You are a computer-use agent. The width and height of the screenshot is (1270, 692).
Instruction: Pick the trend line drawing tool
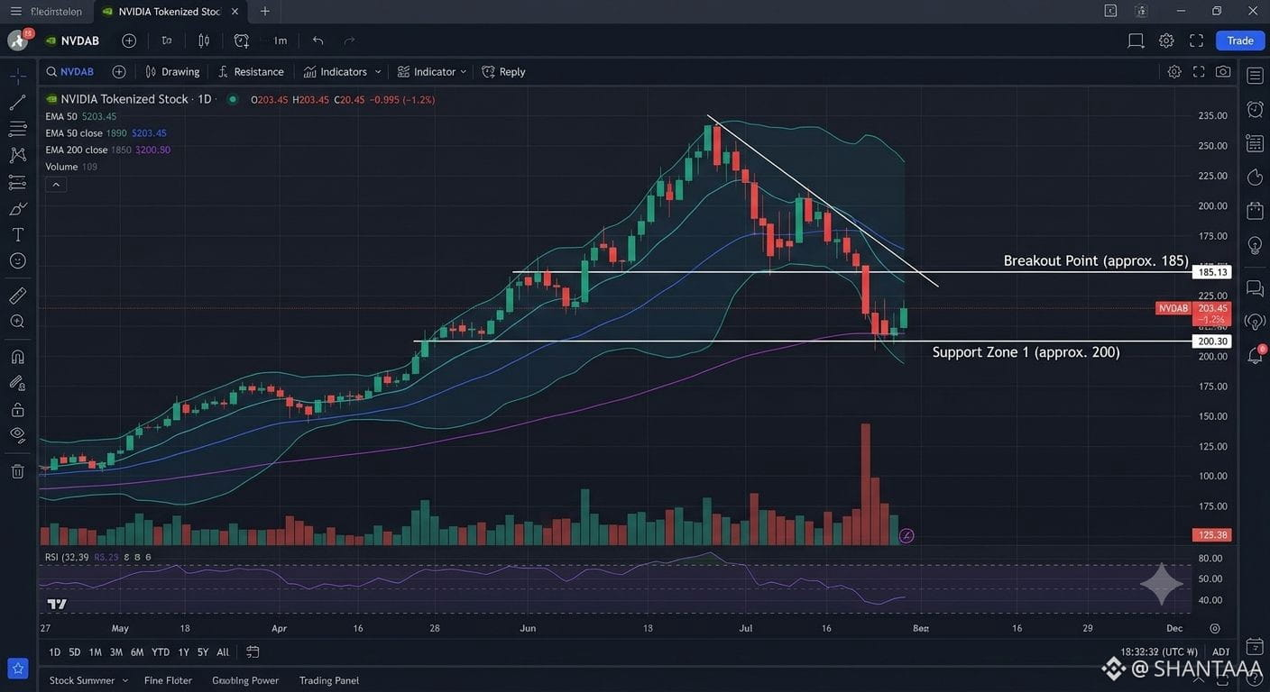pyautogui.click(x=17, y=103)
